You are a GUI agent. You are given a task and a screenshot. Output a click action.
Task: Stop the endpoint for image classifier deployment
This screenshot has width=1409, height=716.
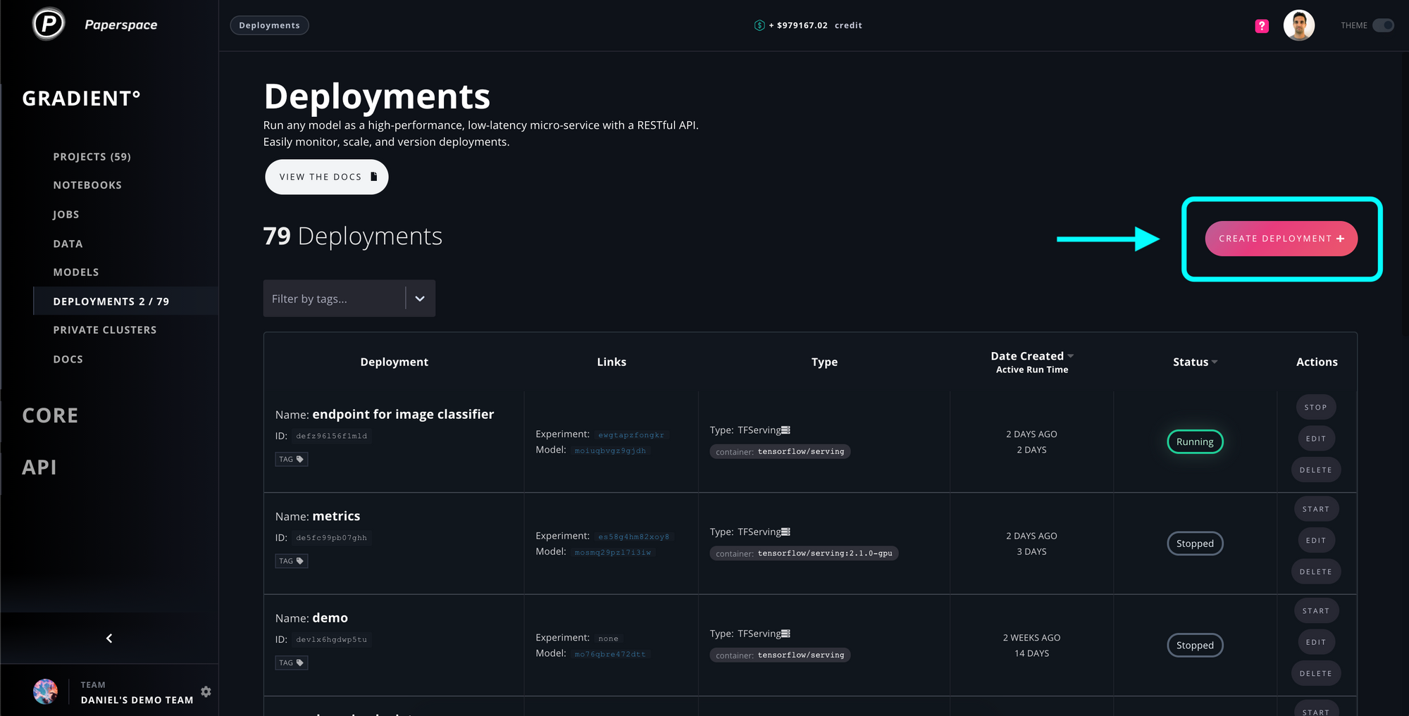pyautogui.click(x=1315, y=407)
